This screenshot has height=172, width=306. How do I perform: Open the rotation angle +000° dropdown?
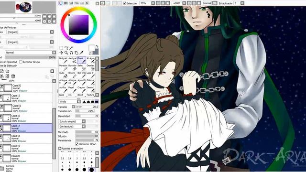184,3
